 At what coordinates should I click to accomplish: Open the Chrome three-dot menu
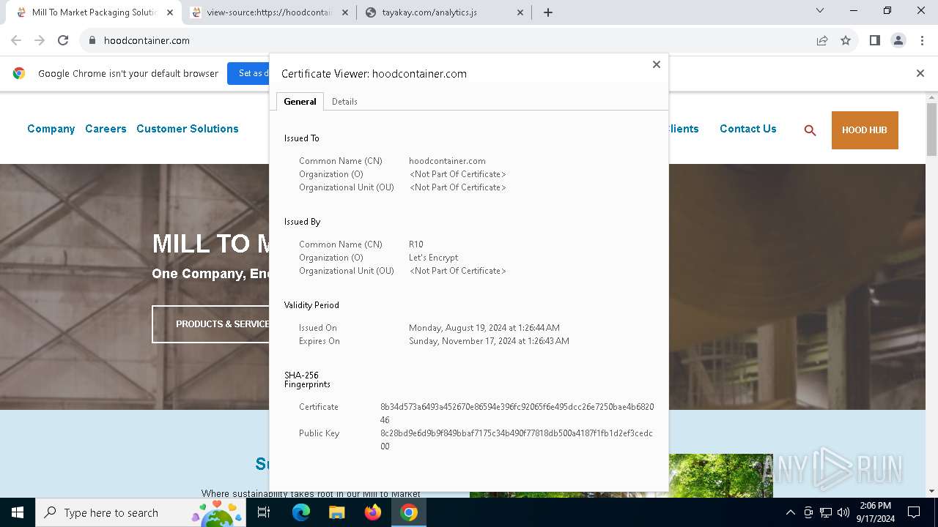(x=922, y=40)
